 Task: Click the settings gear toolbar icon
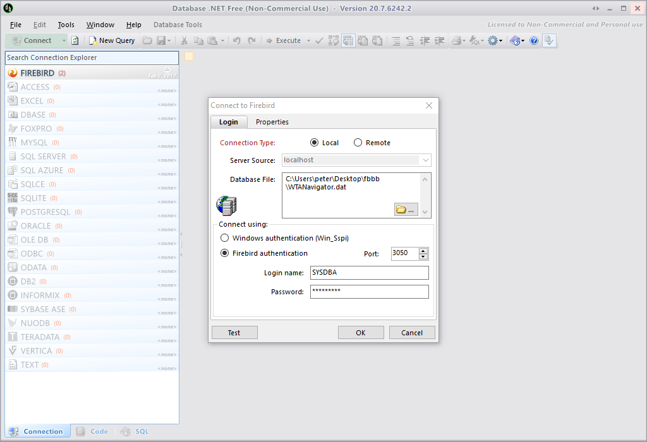pyautogui.click(x=493, y=40)
